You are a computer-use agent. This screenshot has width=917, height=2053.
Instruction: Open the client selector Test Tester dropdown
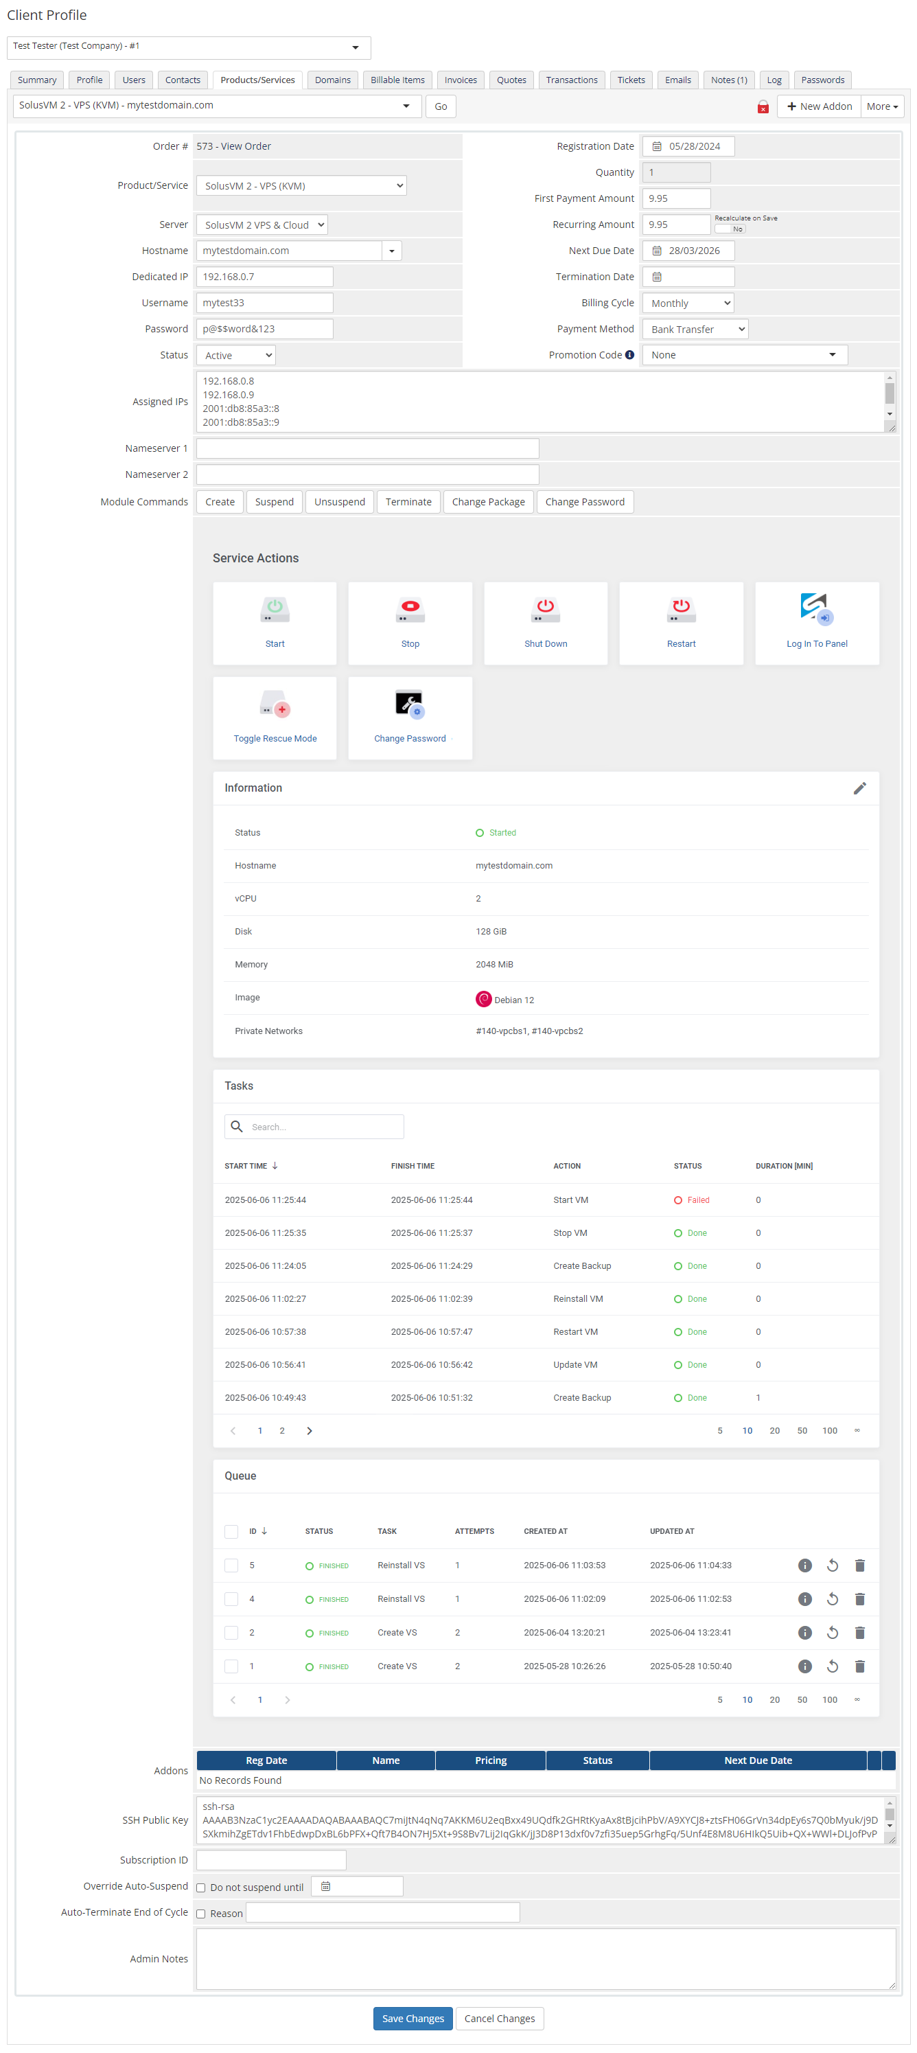(x=189, y=47)
